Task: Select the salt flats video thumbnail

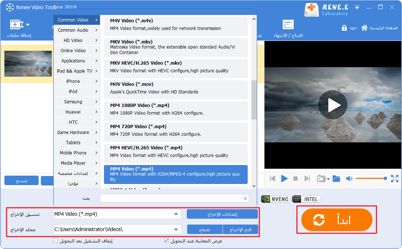Action: pos(28,64)
